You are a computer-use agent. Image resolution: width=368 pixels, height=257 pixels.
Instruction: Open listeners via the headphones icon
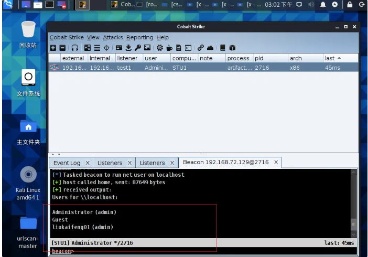click(x=75, y=48)
